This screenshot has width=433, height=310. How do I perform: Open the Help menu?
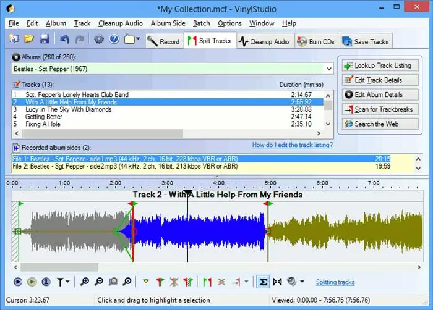point(289,23)
